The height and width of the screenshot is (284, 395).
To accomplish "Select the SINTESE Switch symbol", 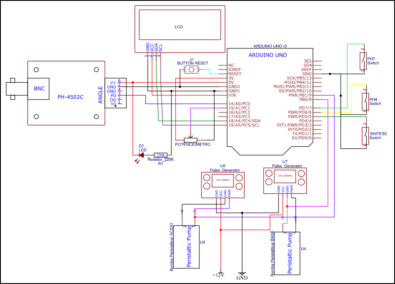I will click(365, 136).
